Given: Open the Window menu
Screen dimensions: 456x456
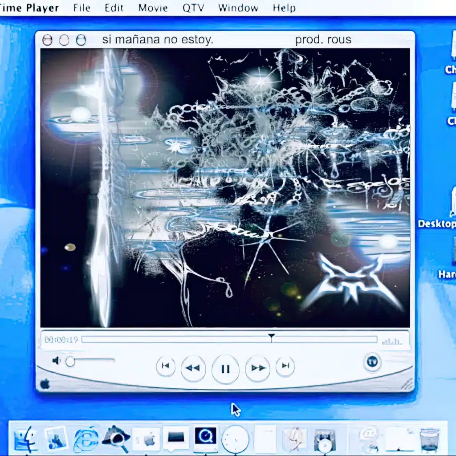Looking at the screenshot, I should click(x=238, y=8).
